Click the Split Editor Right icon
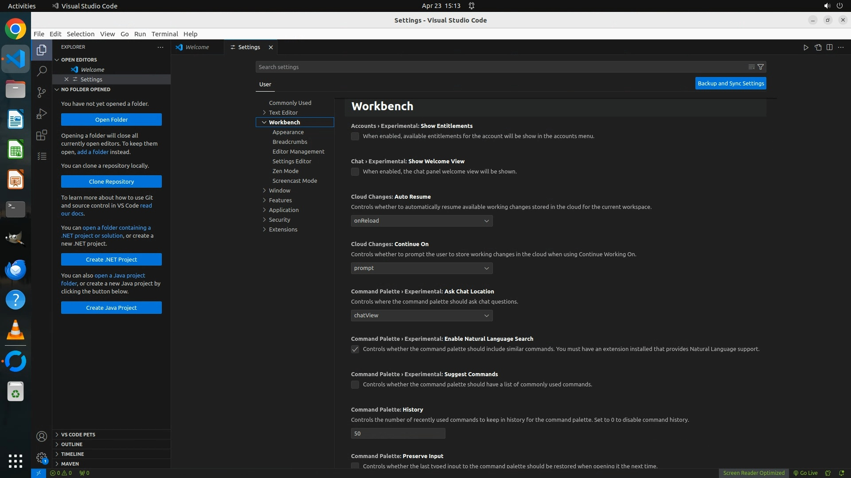Image resolution: width=851 pixels, height=478 pixels. pyautogui.click(x=829, y=47)
